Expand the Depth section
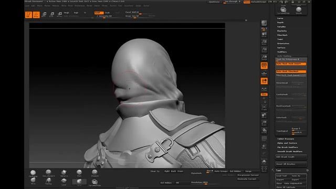This screenshot has width=336, height=189. [280, 23]
